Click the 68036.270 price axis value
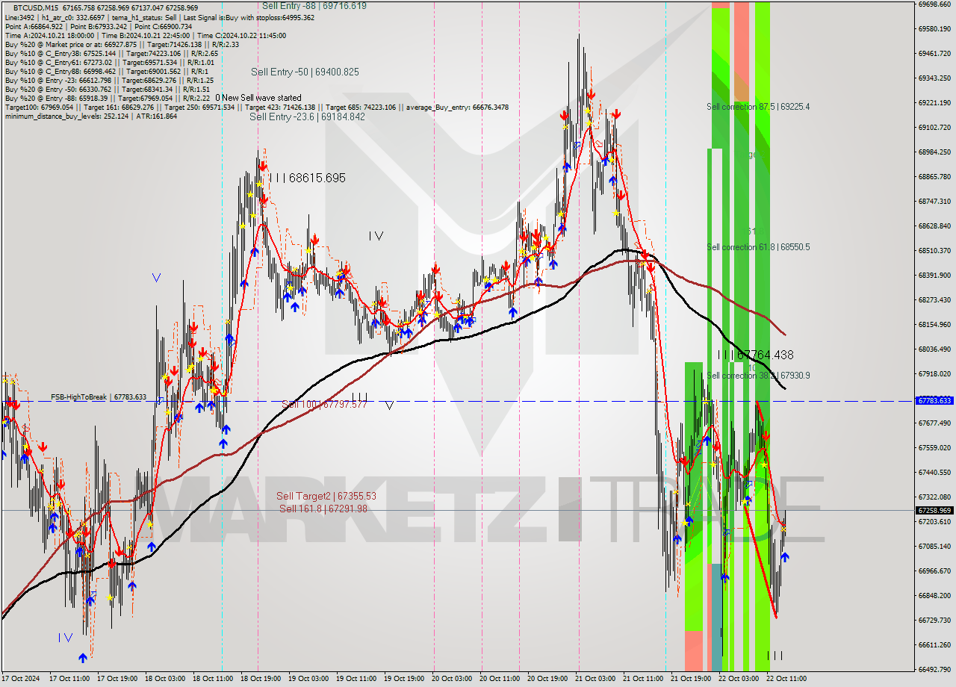Viewport: 956px width, 687px height. (x=934, y=349)
